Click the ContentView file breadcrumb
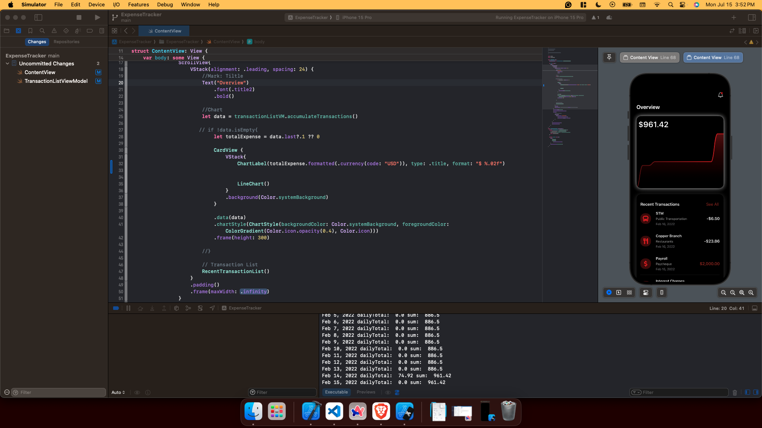 223,42
